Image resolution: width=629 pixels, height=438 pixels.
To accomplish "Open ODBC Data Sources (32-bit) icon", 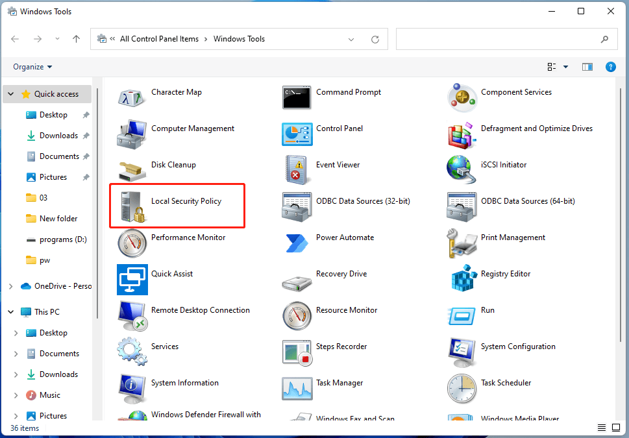I will click(x=297, y=207).
